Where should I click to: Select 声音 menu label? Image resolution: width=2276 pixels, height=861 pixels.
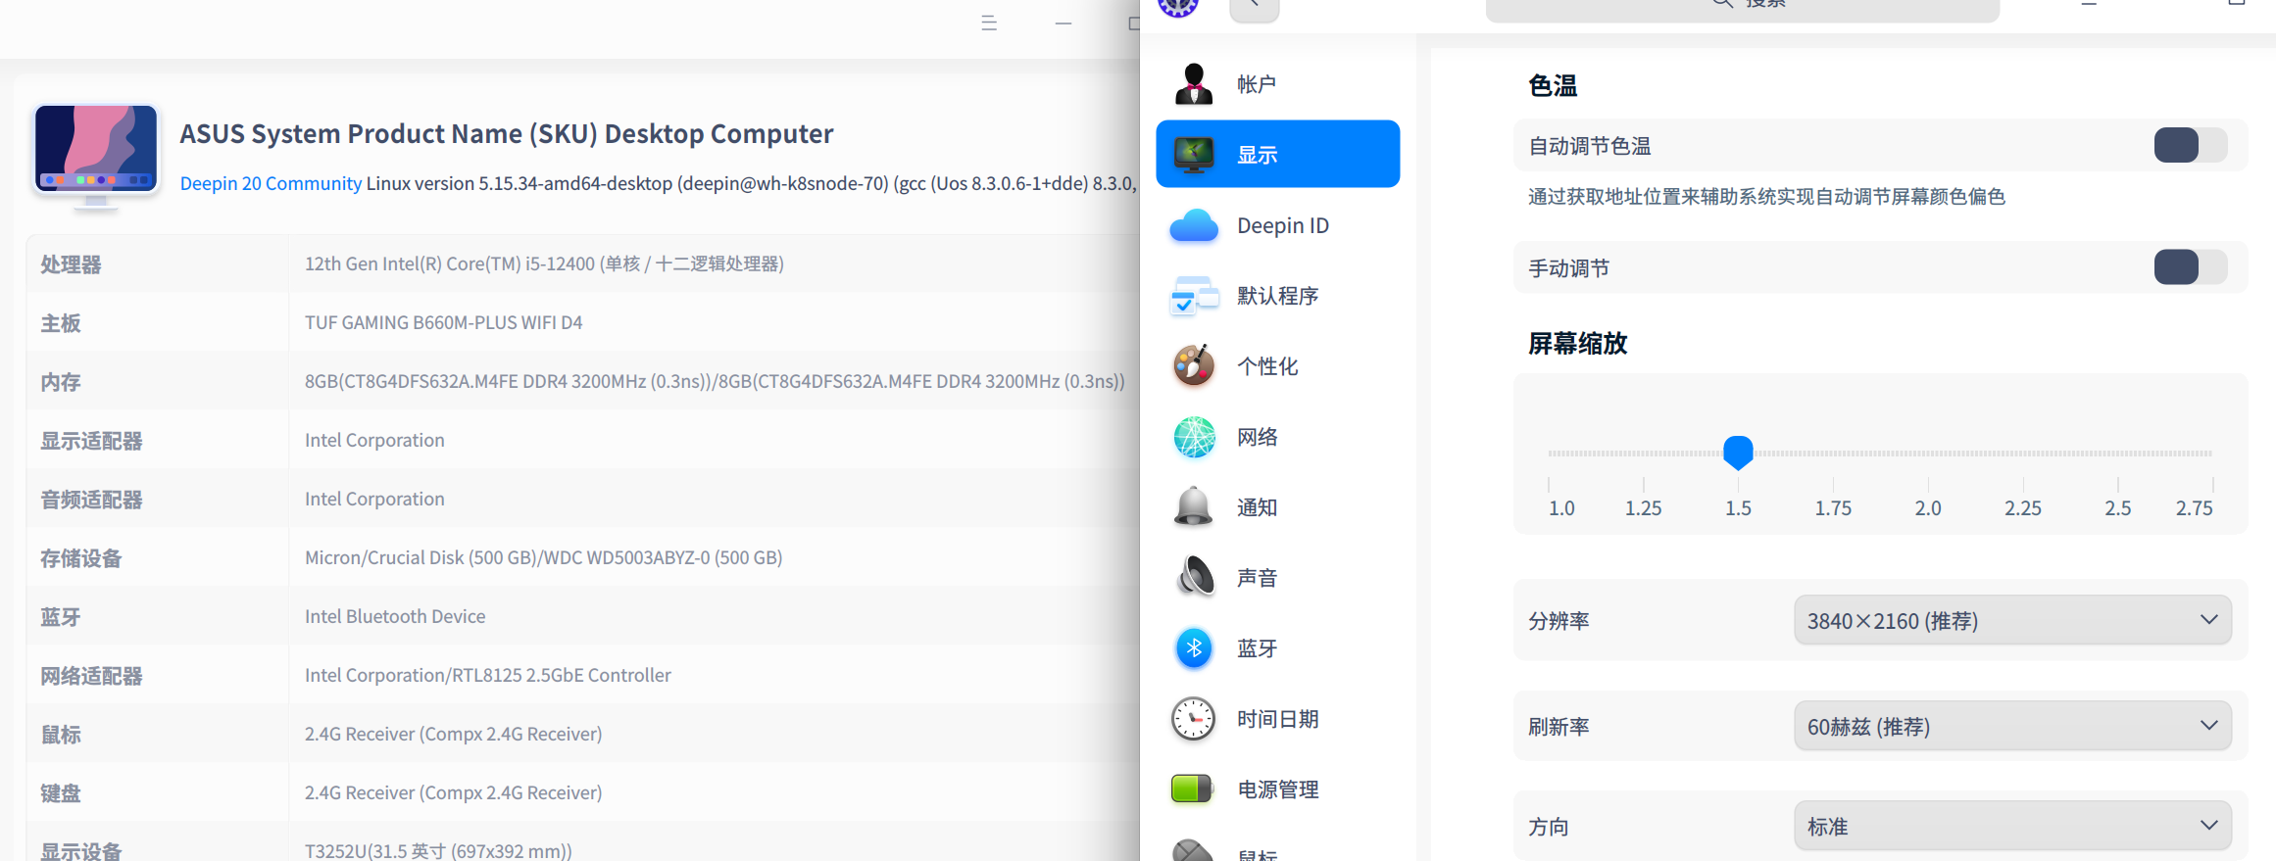click(x=1257, y=578)
